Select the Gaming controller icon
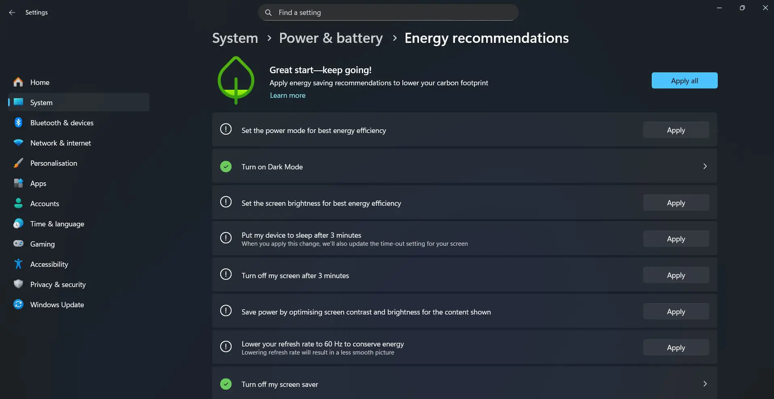The width and height of the screenshot is (774, 399). tap(19, 244)
